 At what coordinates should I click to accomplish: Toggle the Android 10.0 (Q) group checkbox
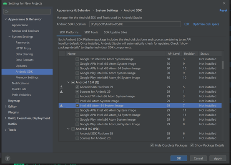73,82
